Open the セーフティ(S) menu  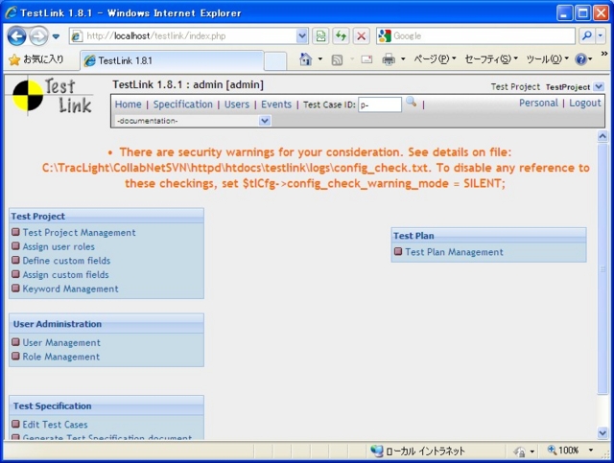[x=491, y=59]
